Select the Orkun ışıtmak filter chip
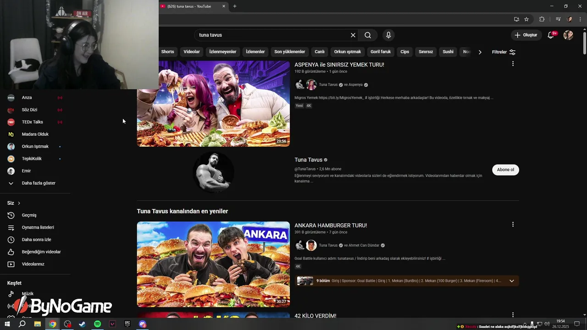This screenshot has height=330, width=587. 348,52
